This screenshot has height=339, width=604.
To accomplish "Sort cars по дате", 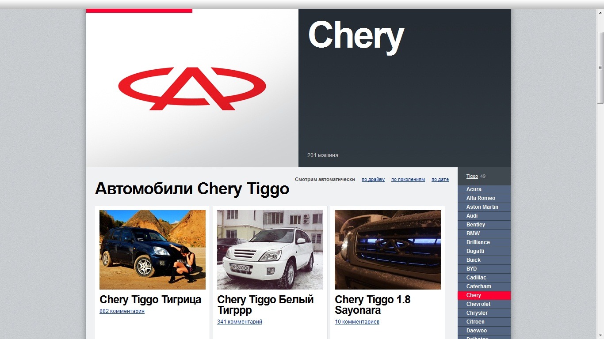I will (440, 180).
